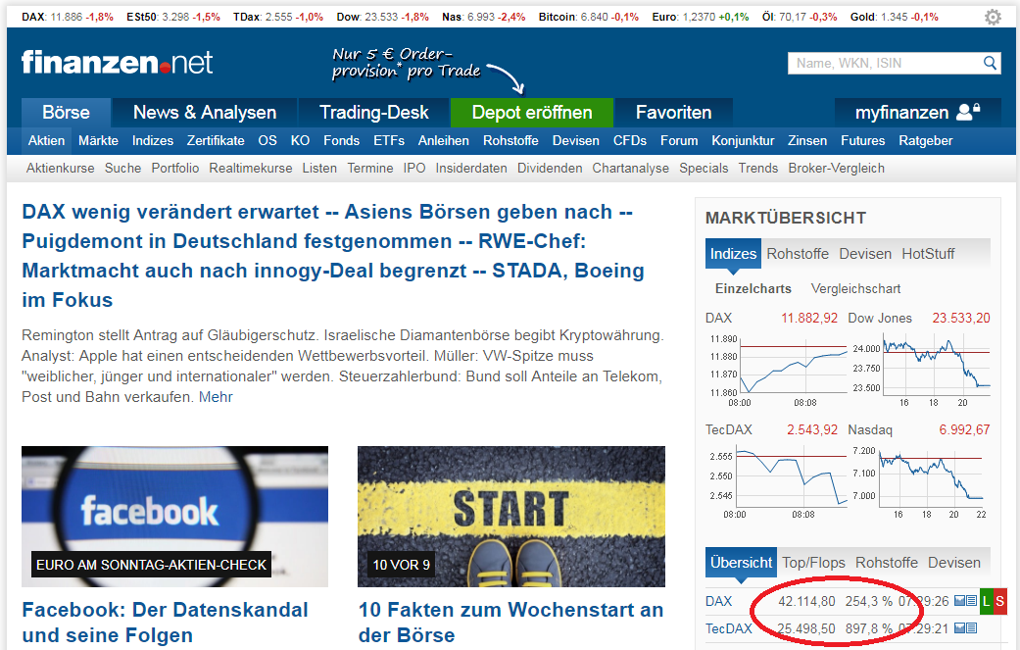Select KO in the blue submenu
1020x650 pixels.
click(x=300, y=140)
